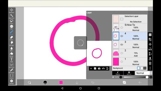
Task: Tap Android recent apps button
Action: click(99, 88)
